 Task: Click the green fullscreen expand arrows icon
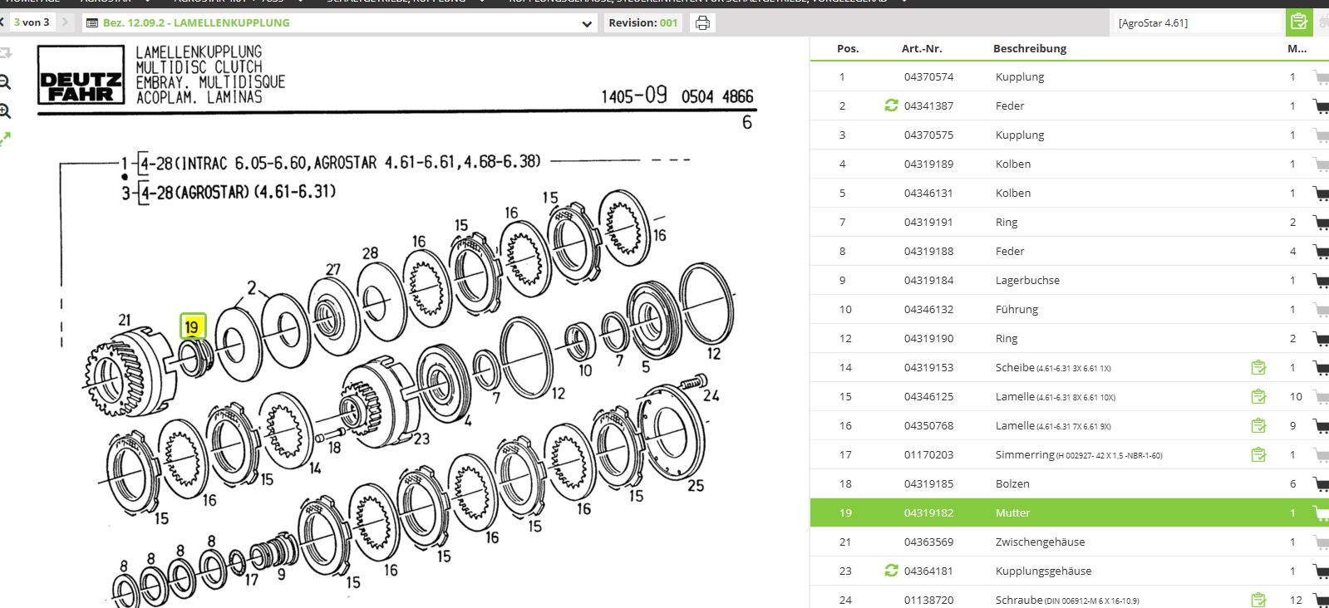[5, 139]
